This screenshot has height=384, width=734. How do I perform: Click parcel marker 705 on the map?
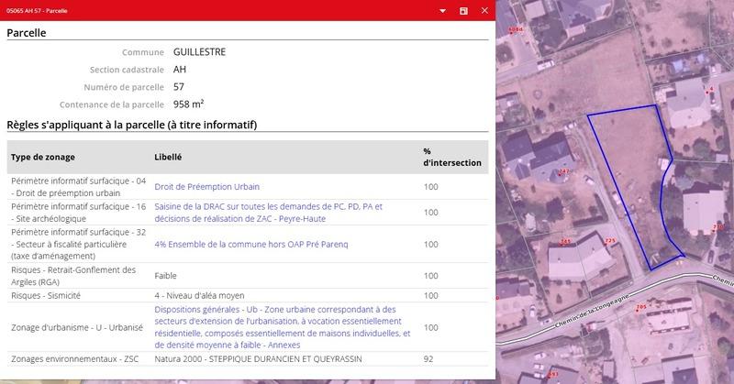(641, 305)
